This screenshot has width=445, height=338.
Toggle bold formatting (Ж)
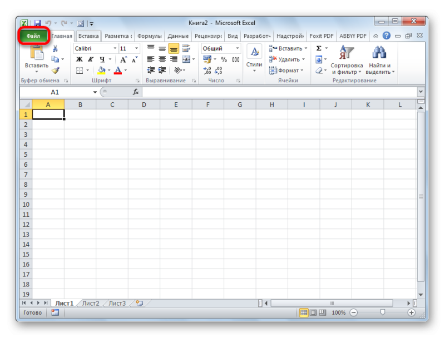pos(80,59)
